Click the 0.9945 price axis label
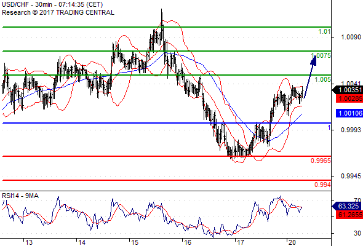This screenshot has height=246, width=363. 351,176
